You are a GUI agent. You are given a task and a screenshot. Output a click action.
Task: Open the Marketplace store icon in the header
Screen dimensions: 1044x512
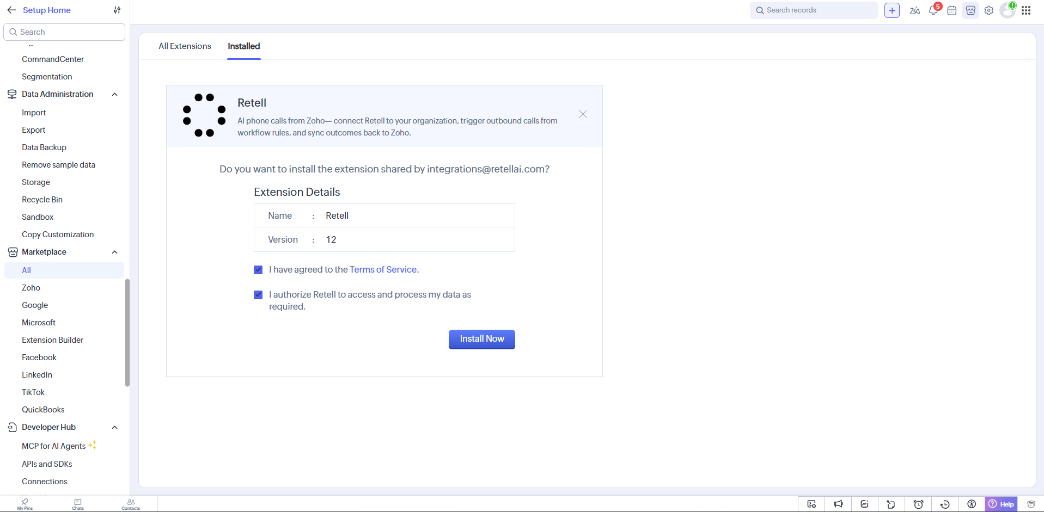click(970, 10)
